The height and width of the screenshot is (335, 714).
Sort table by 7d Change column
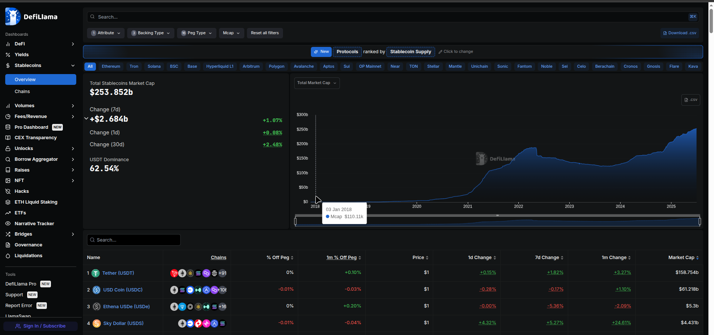click(x=549, y=258)
